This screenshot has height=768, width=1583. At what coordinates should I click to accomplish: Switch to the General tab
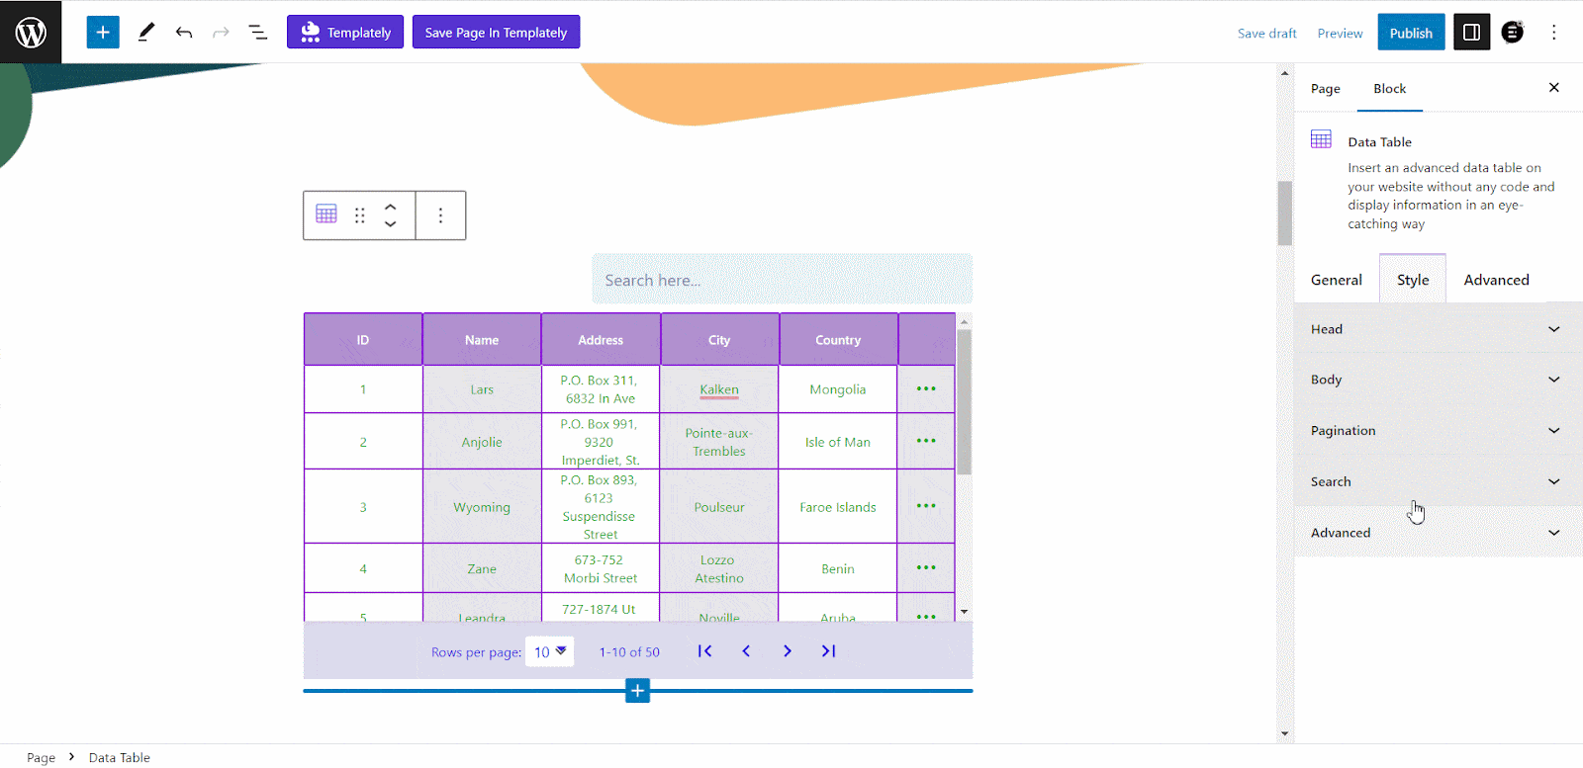pyautogui.click(x=1337, y=280)
